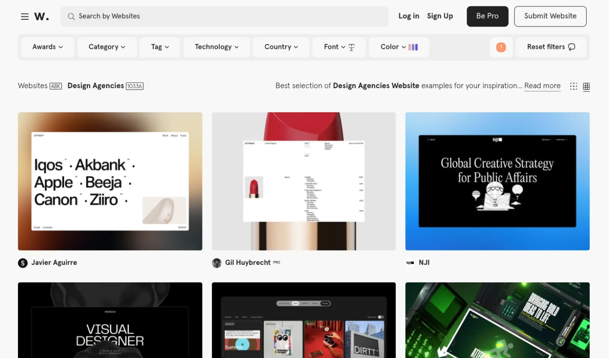Click the search magnifier icon
Screen dimensions: 609x358
tap(71, 17)
